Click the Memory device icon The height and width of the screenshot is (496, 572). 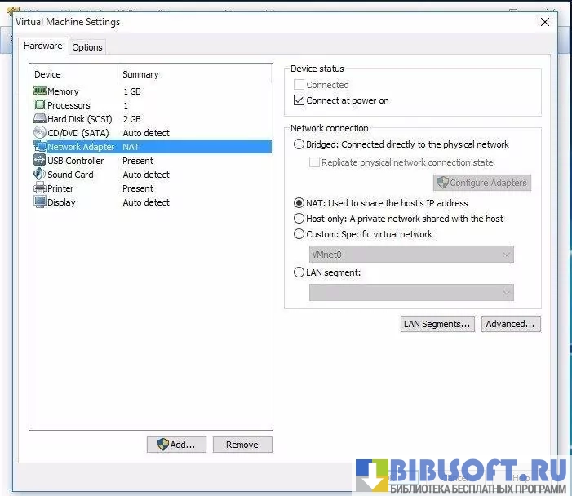pyautogui.click(x=40, y=91)
